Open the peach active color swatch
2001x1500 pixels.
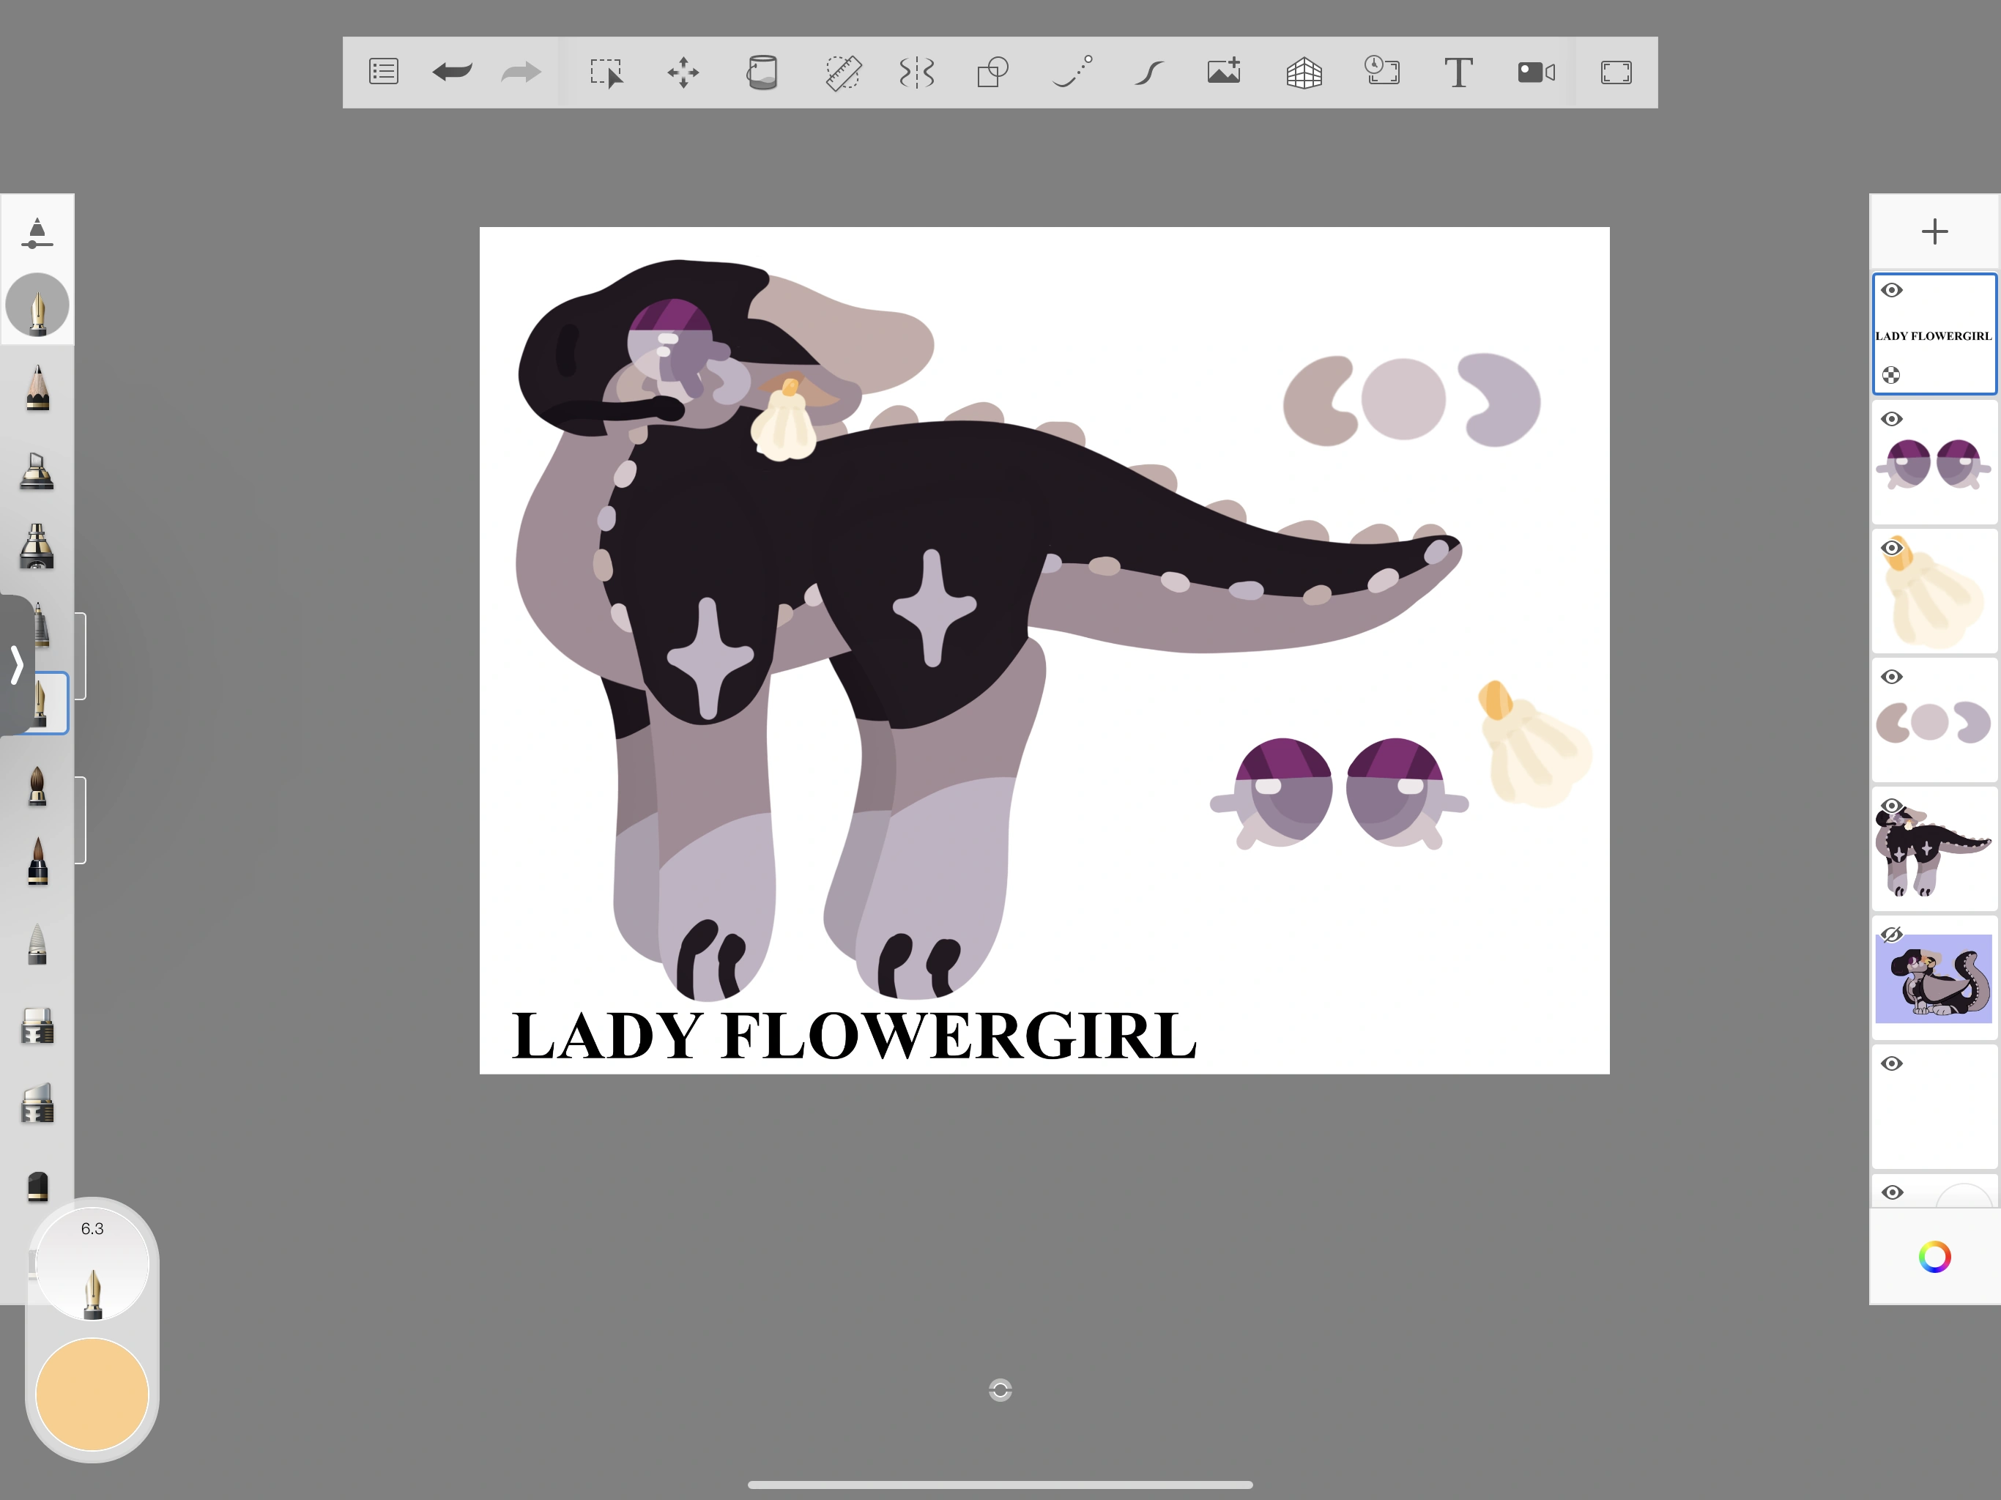[x=92, y=1394]
